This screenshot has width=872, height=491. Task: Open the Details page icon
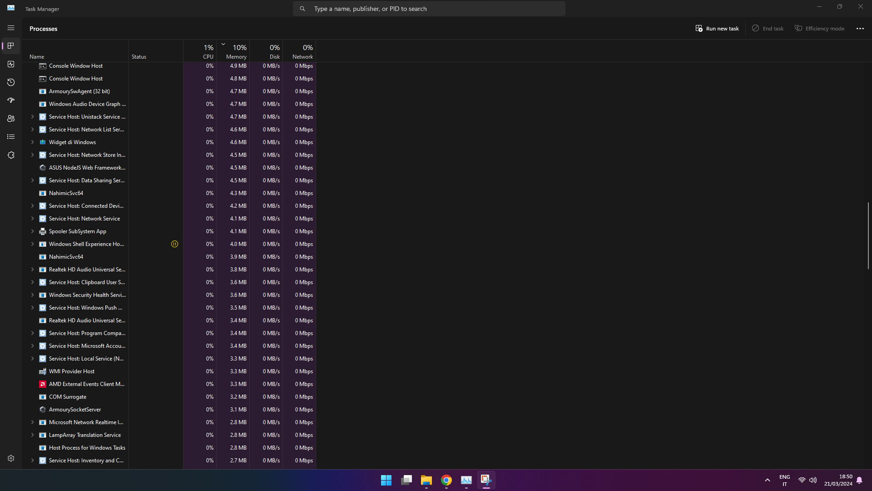(x=11, y=137)
